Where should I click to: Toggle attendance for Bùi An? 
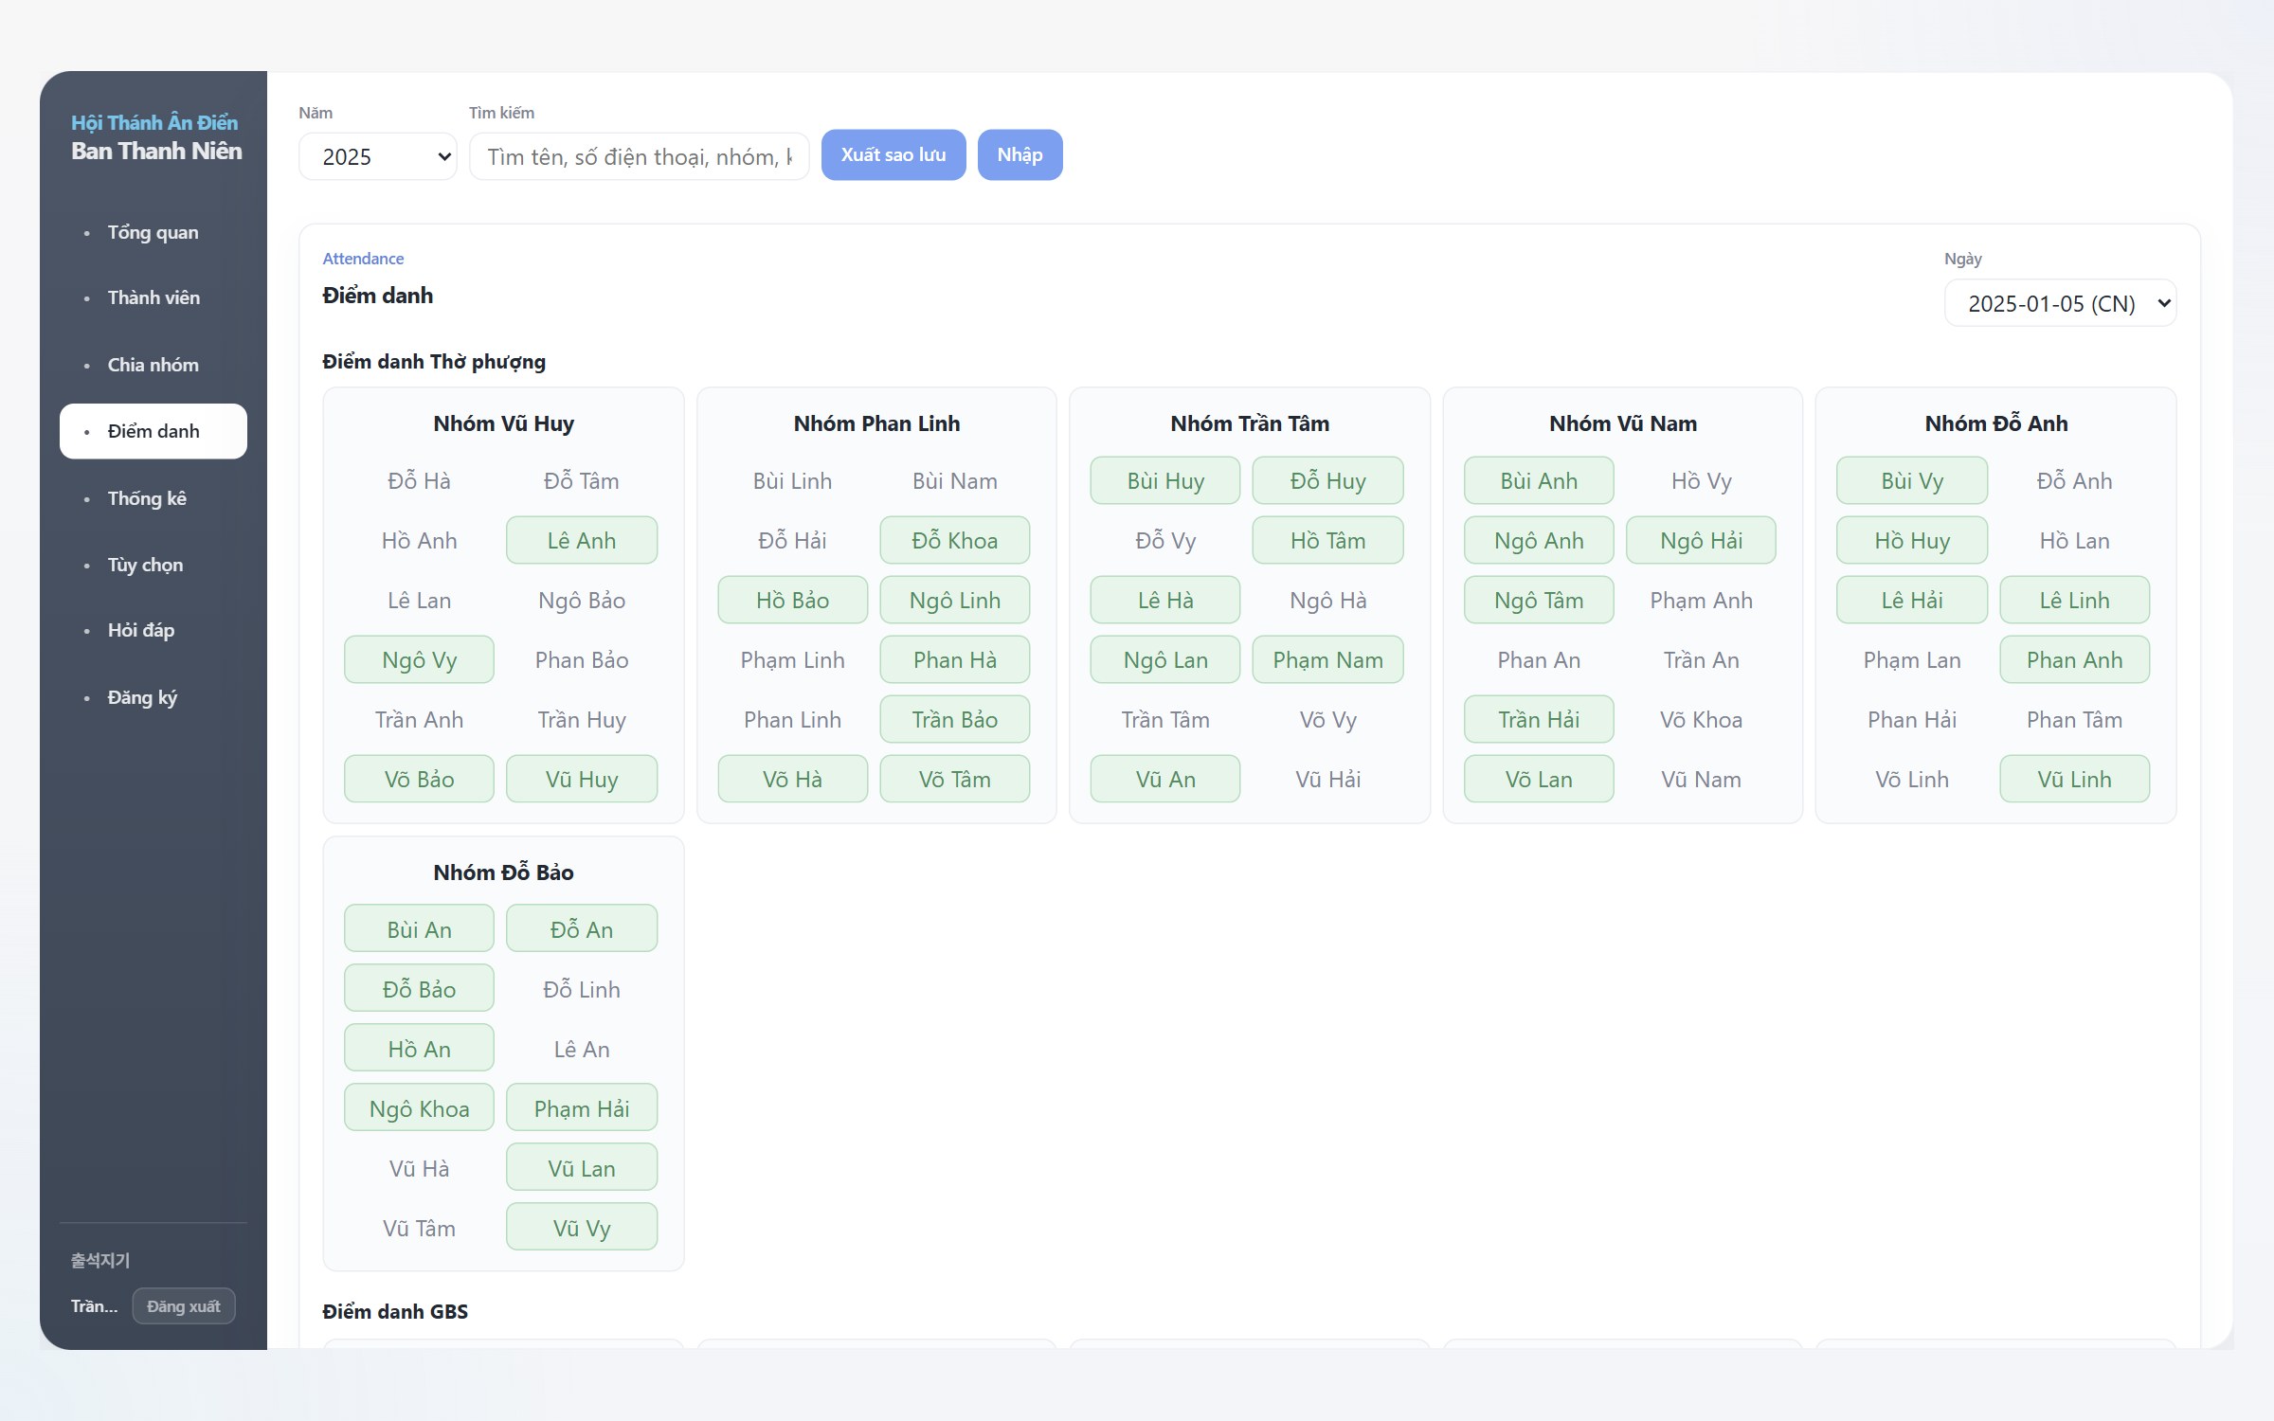tap(419, 929)
